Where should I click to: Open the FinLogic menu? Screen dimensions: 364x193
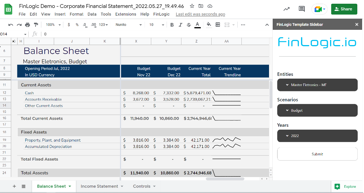pos(161,14)
